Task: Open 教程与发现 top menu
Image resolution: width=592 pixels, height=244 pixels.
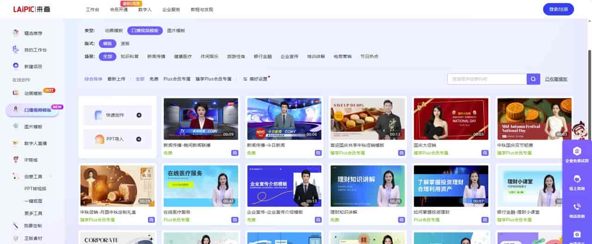Action: tap(202, 9)
